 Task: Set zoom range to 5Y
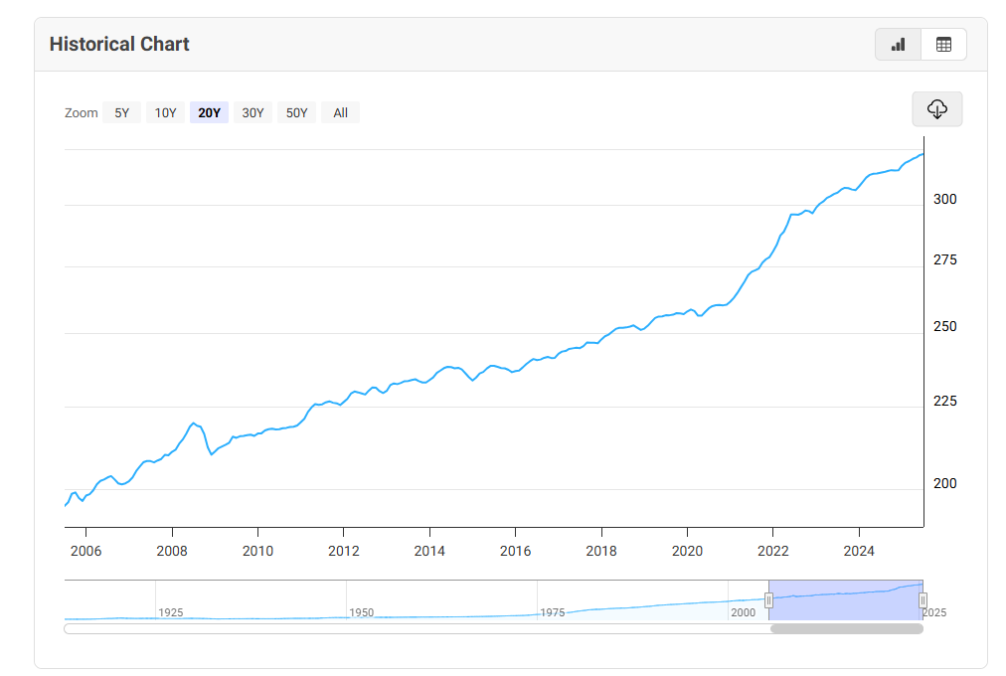(122, 113)
